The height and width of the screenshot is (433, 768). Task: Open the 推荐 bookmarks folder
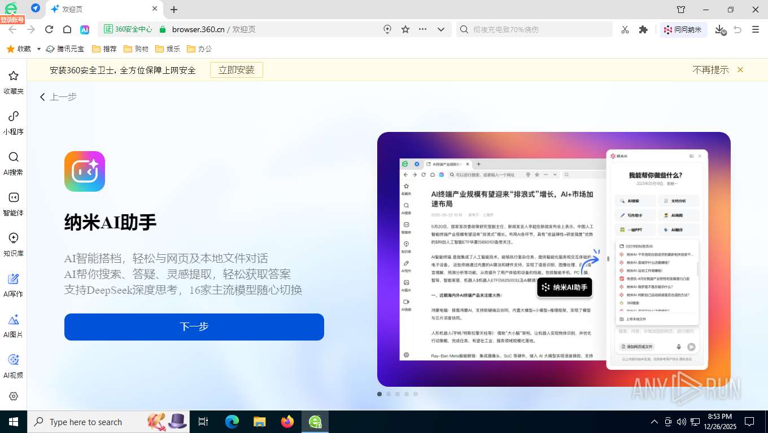(104, 49)
